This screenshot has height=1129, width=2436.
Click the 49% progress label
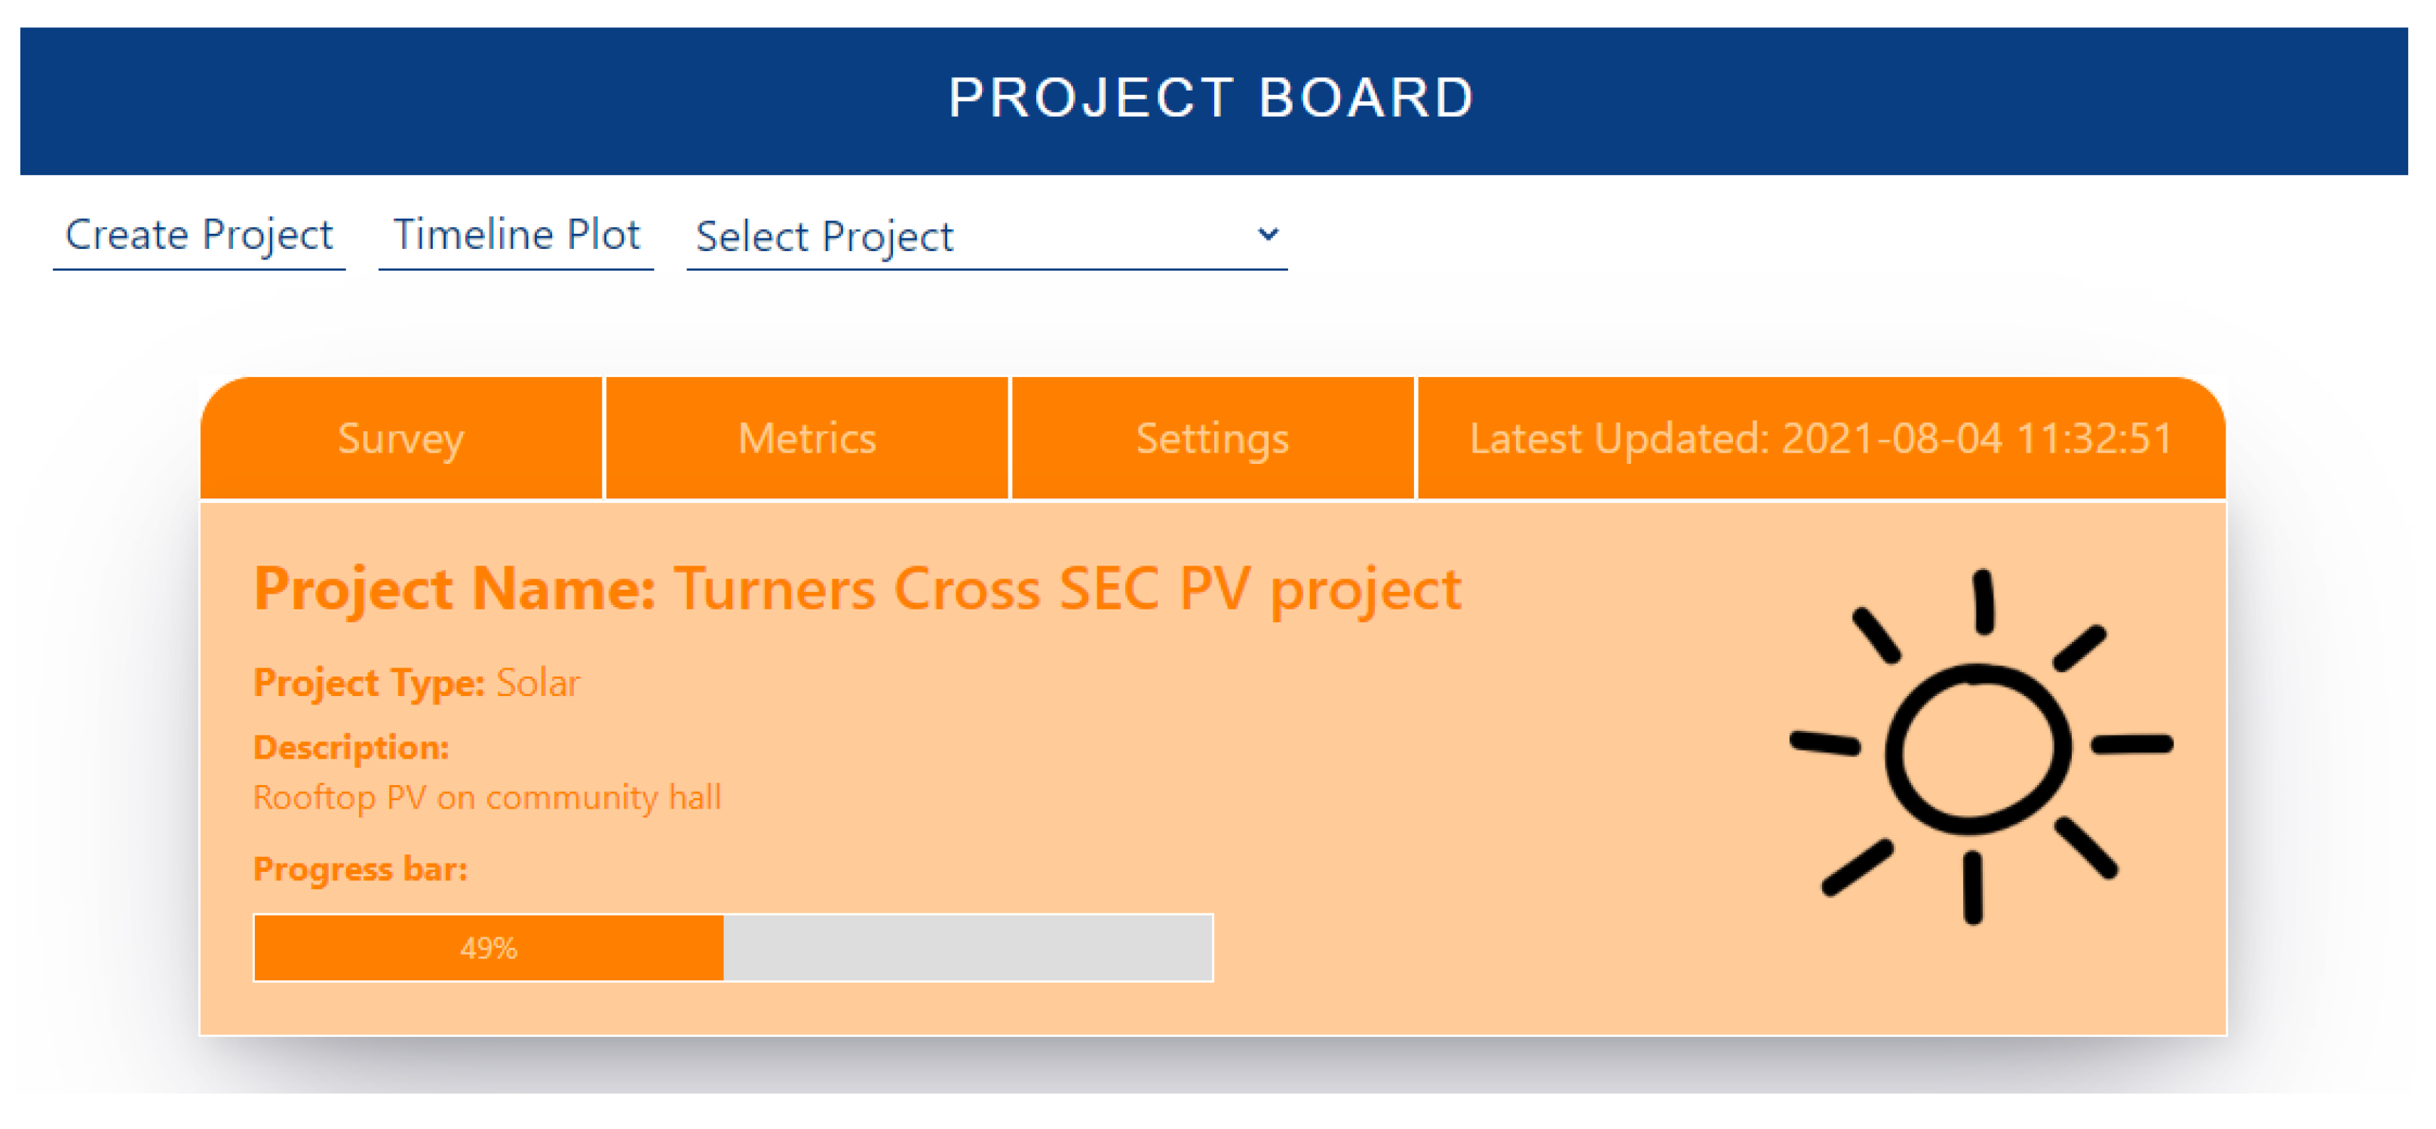tap(489, 949)
